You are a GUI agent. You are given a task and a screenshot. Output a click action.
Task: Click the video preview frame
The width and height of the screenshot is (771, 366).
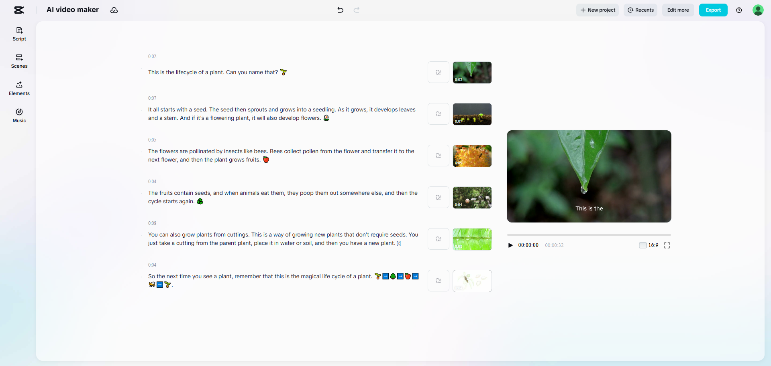point(589,176)
